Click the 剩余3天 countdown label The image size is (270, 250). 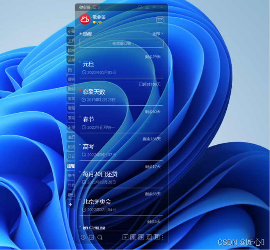[154, 222]
